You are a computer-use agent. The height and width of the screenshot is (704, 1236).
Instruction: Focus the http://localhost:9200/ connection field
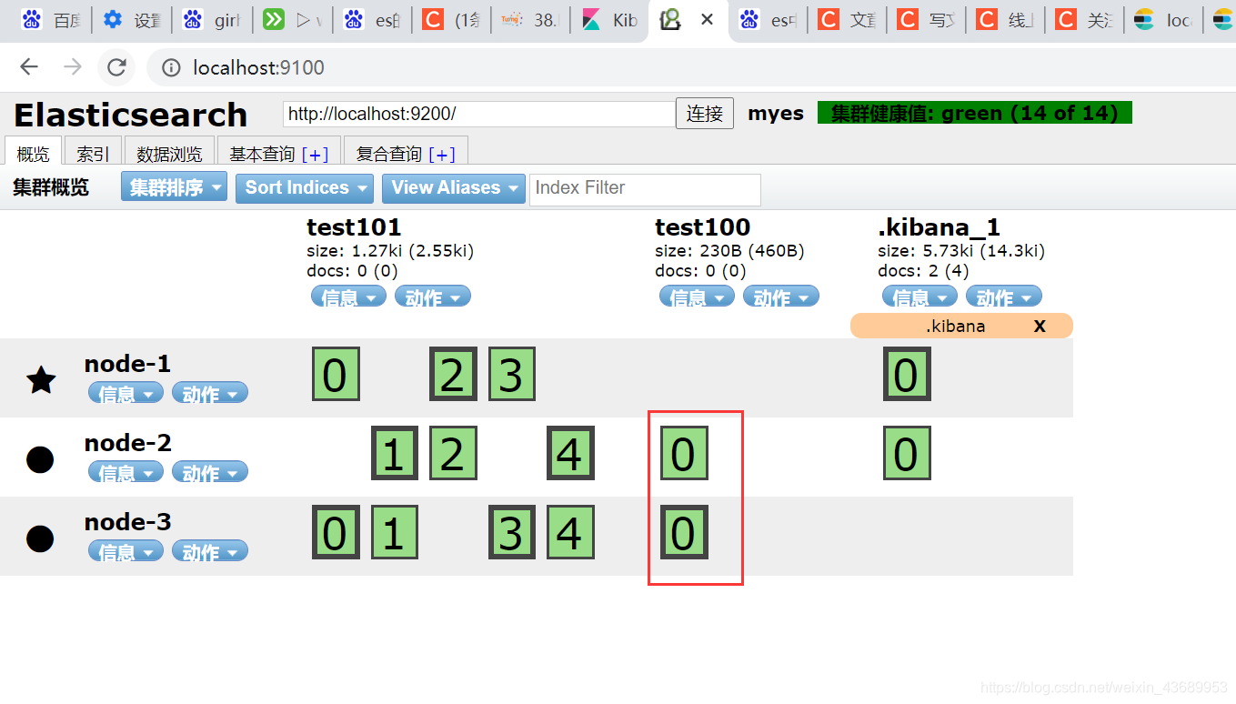point(479,114)
